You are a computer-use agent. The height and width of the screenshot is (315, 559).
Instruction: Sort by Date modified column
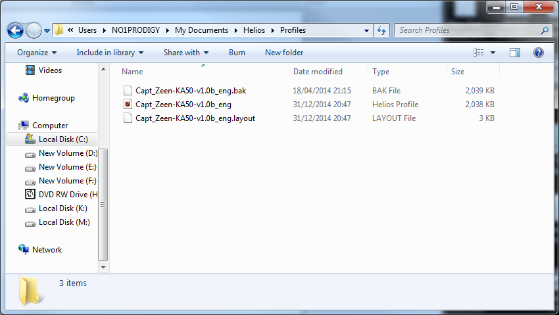tap(318, 72)
